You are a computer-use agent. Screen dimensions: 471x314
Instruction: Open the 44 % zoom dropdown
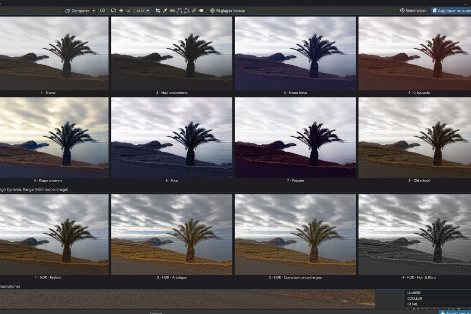pos(142,11)
